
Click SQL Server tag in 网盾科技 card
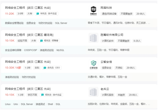[x=61, y=23]
